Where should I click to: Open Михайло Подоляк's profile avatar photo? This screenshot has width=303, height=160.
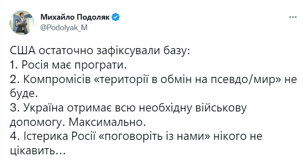coord(22,22)
